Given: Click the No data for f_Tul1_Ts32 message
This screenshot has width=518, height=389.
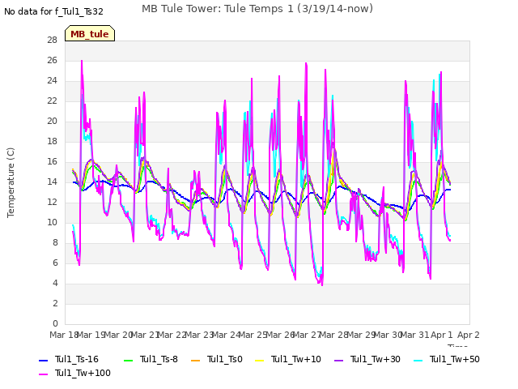Looking at the screenshot, I should click(53, 12).
